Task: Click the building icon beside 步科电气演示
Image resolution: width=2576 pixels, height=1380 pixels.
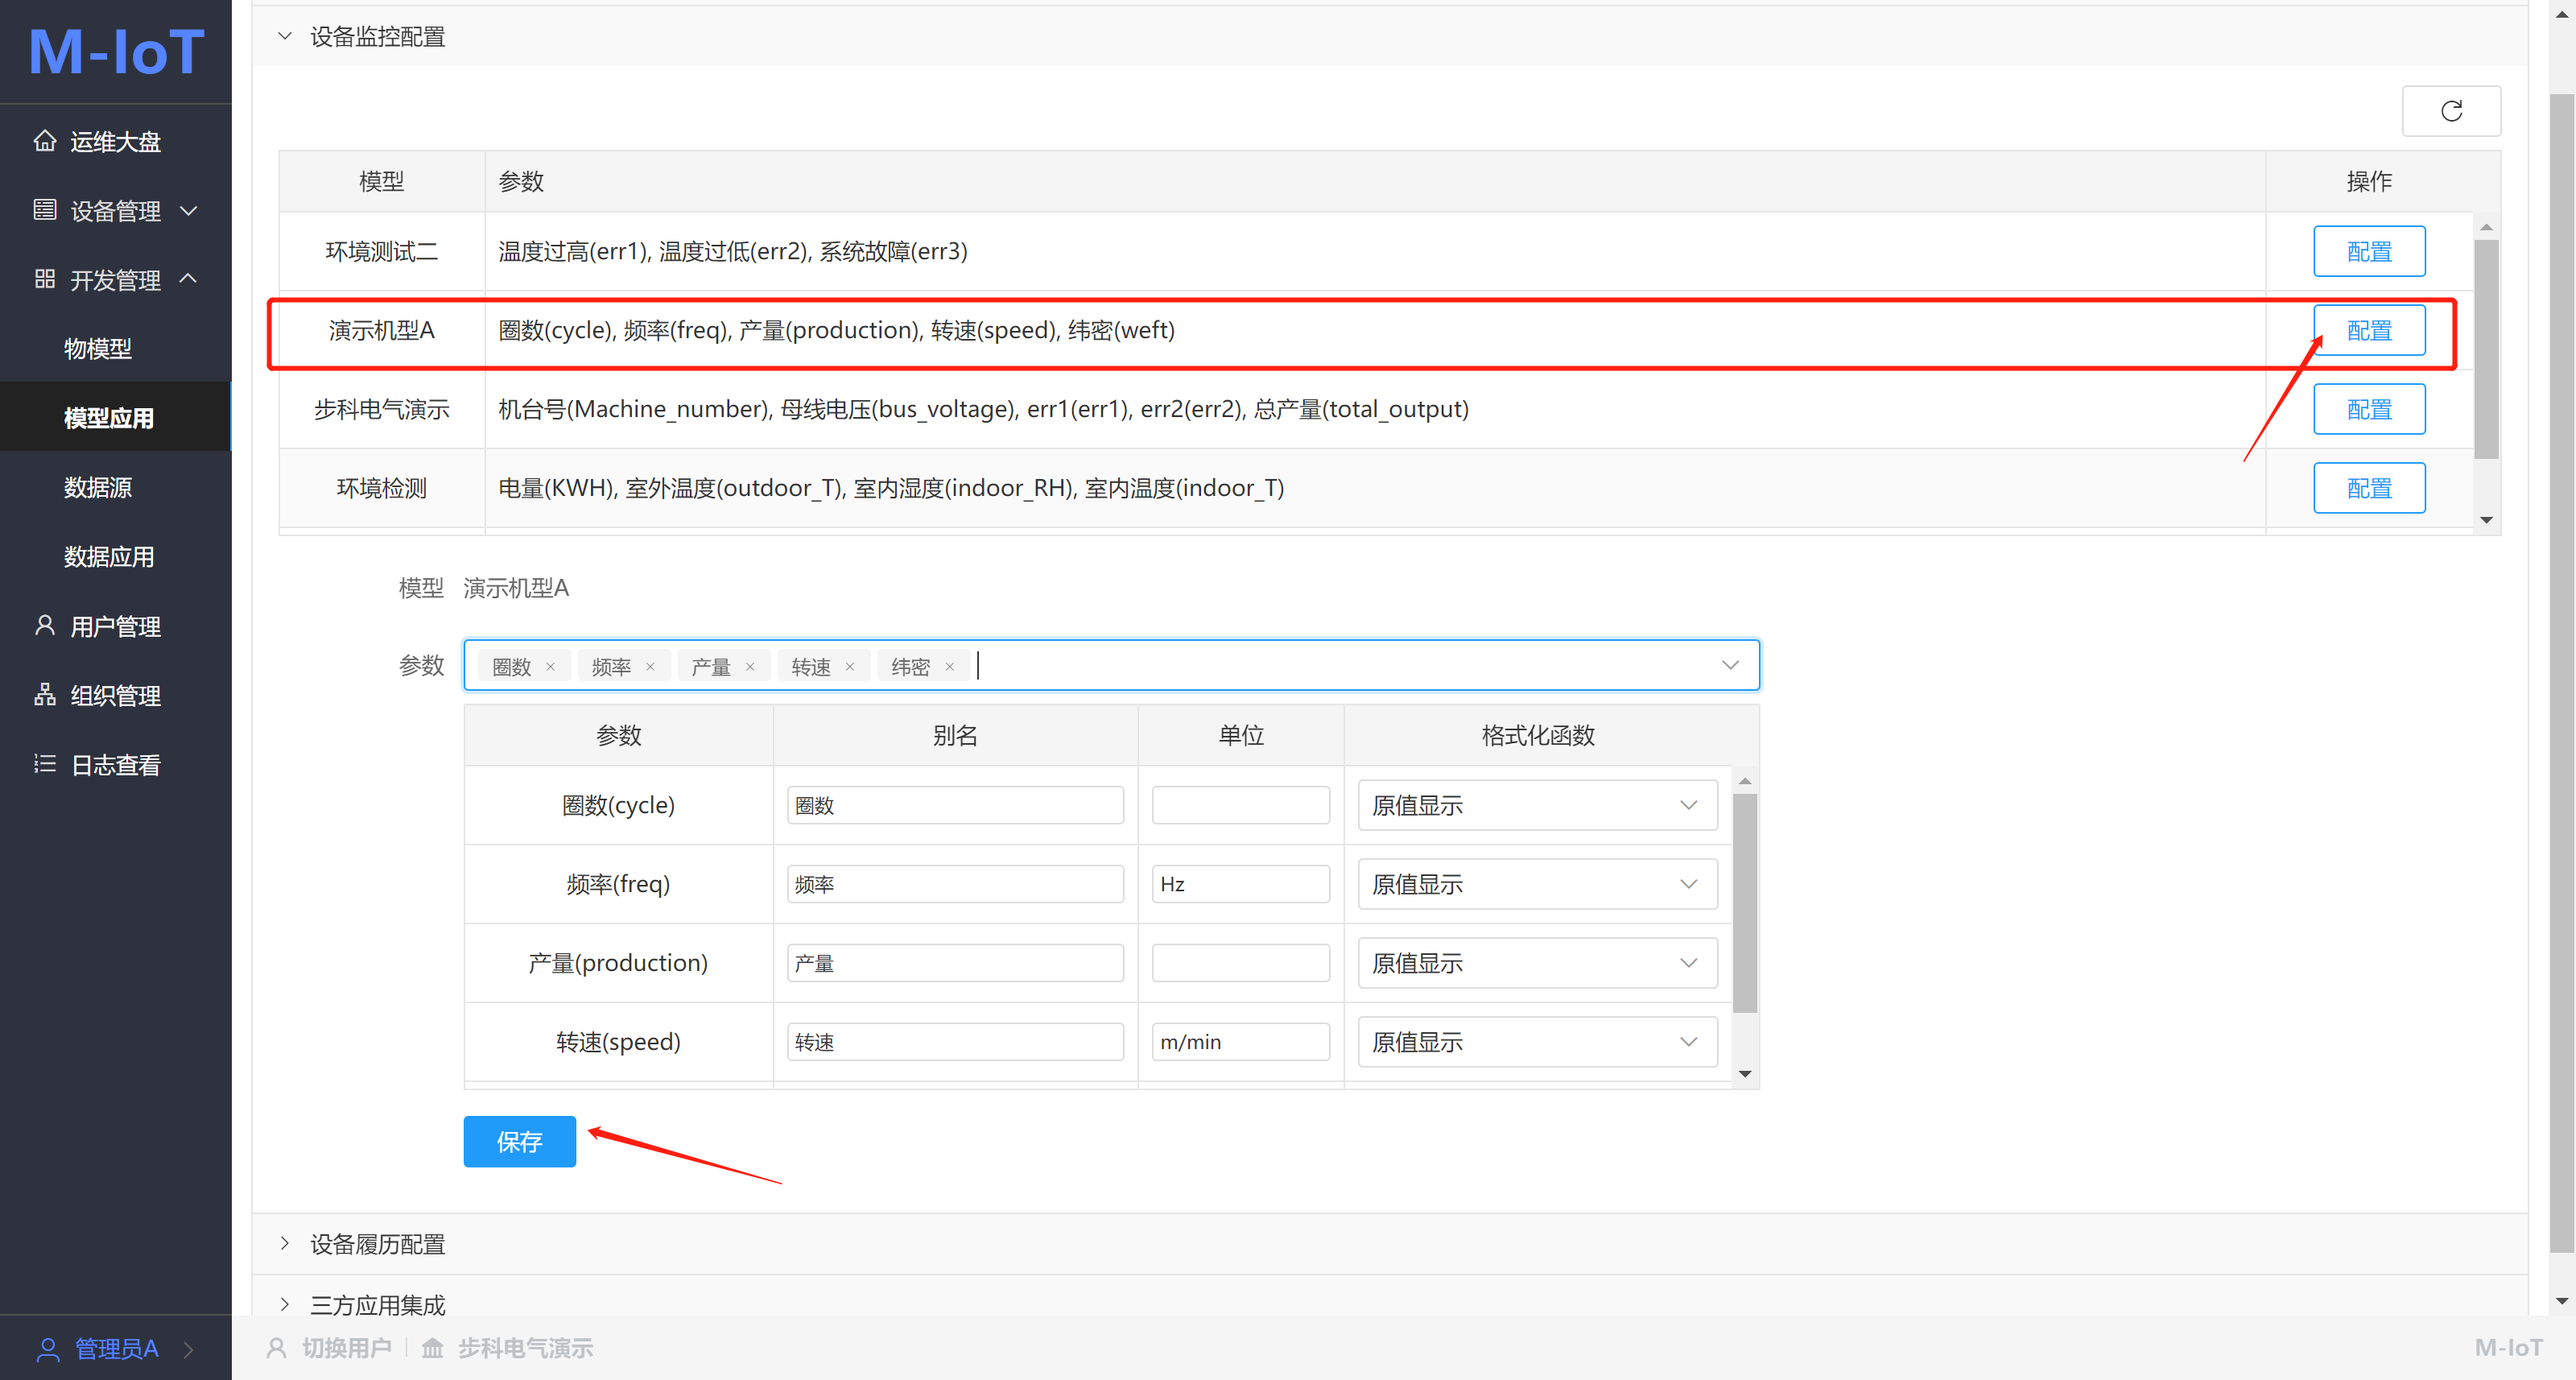Action: point(432,1348)
